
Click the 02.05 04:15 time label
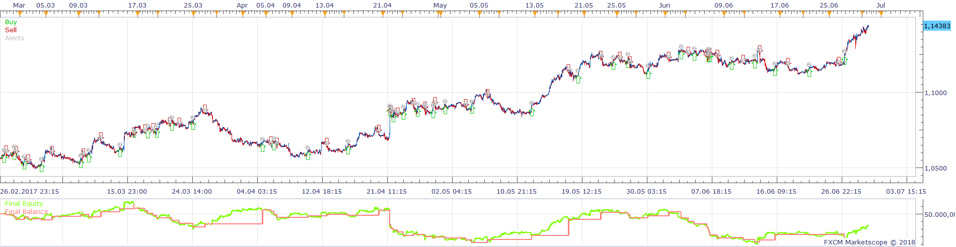[452, 192]
